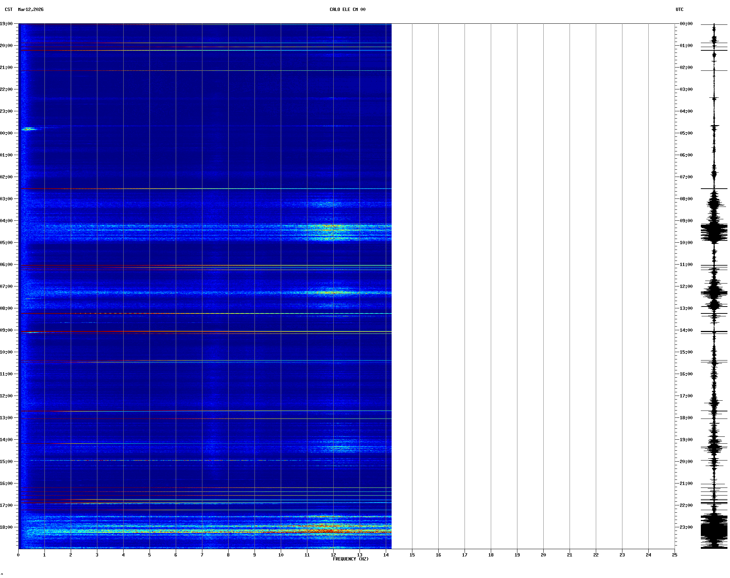Click the 20 Hz frequency axis label
The width and height of the screenshot is (730, 578).
click(543, 555)
